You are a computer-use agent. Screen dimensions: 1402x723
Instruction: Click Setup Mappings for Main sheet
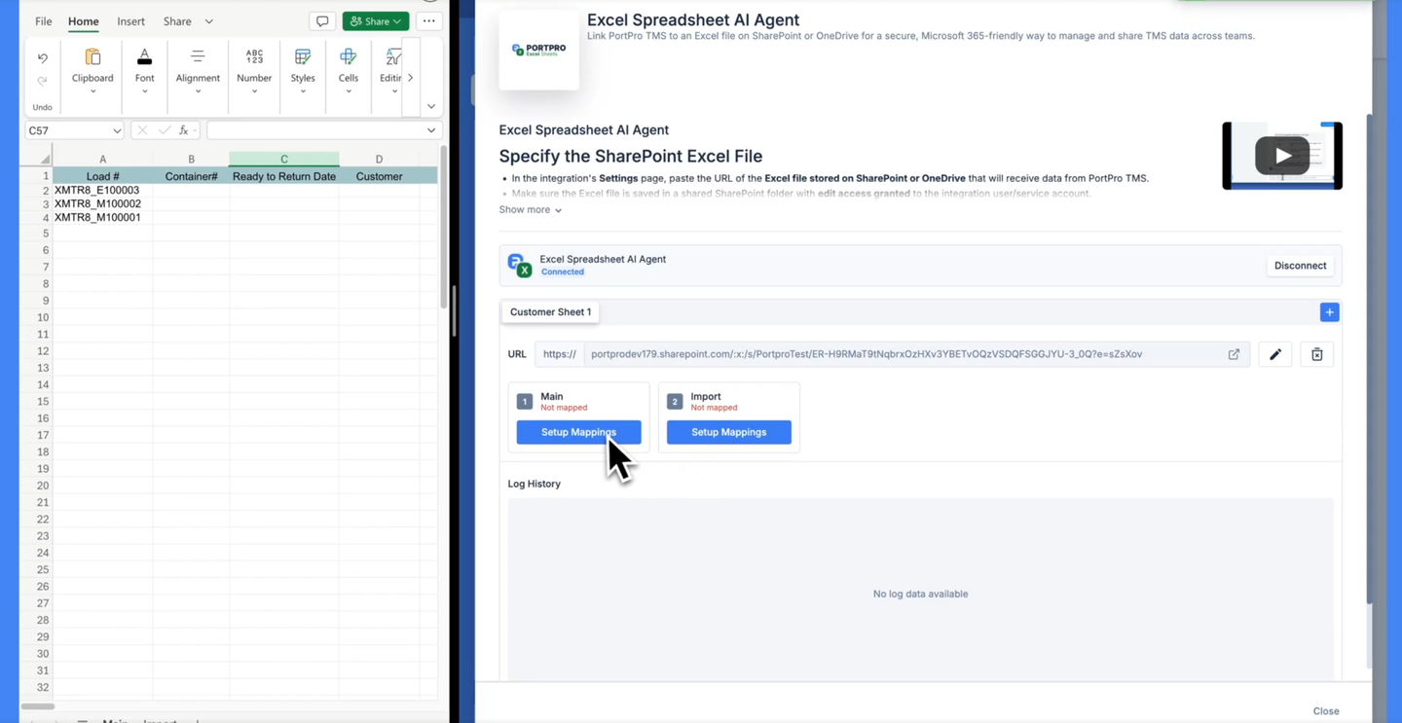(x=578, y=432)
